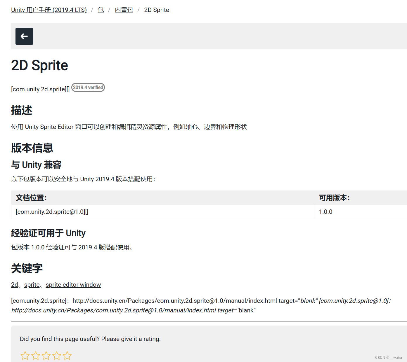
Task: Click the 与 Unity 兼容 subheading
Action: [36, 165]
